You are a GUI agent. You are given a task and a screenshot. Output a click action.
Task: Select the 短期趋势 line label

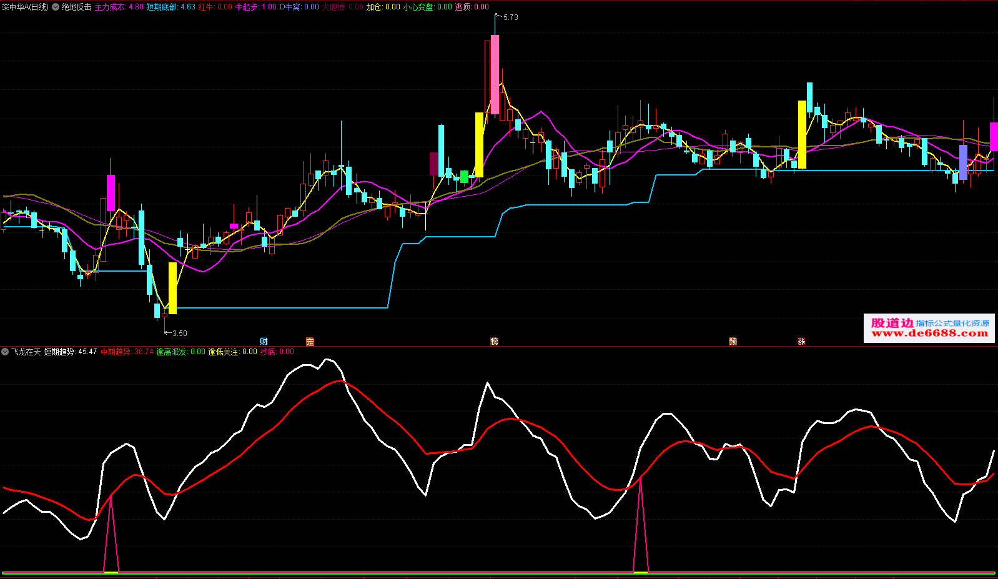pos(60,352)
